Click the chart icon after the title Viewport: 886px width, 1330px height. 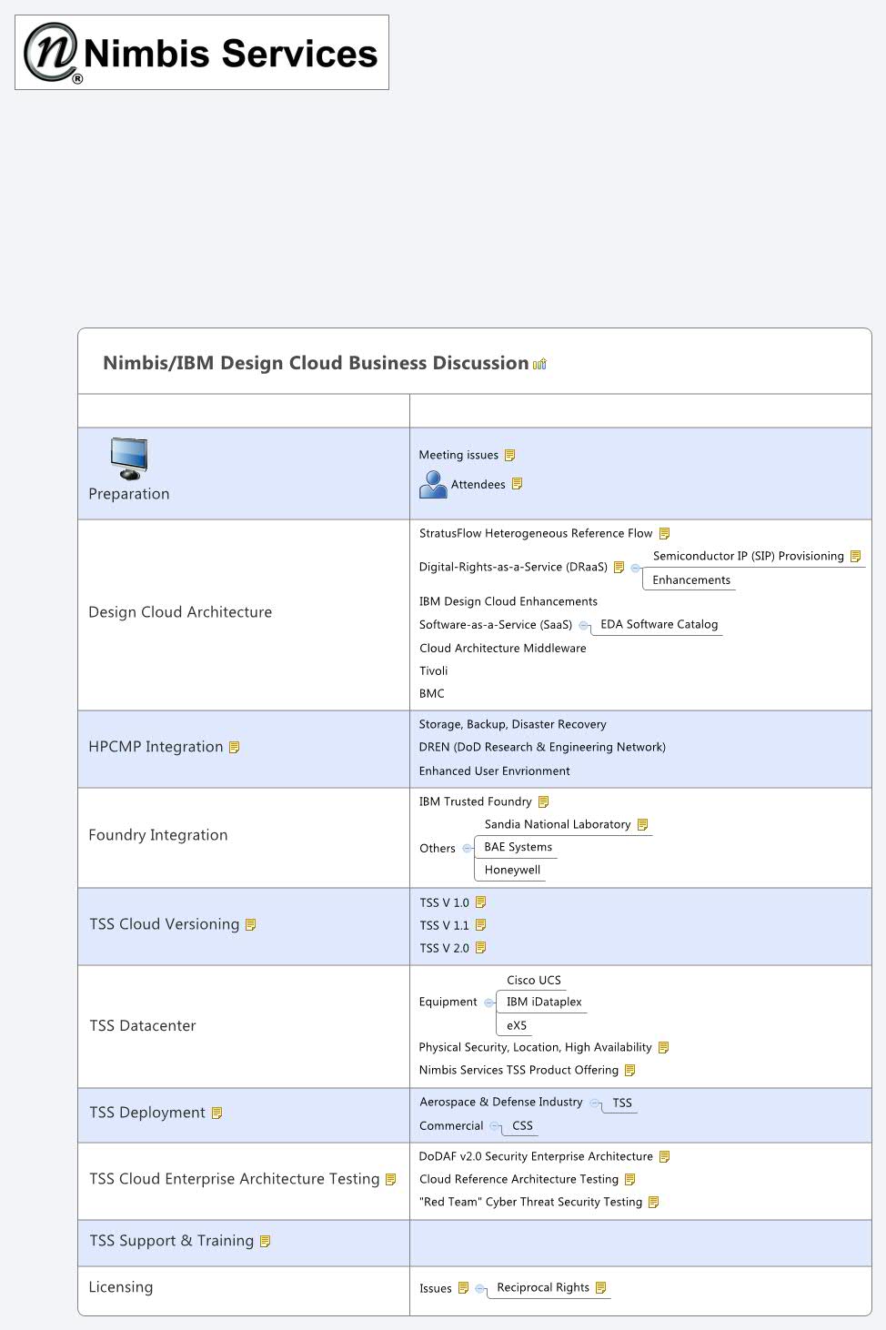[x=539, y=364]
